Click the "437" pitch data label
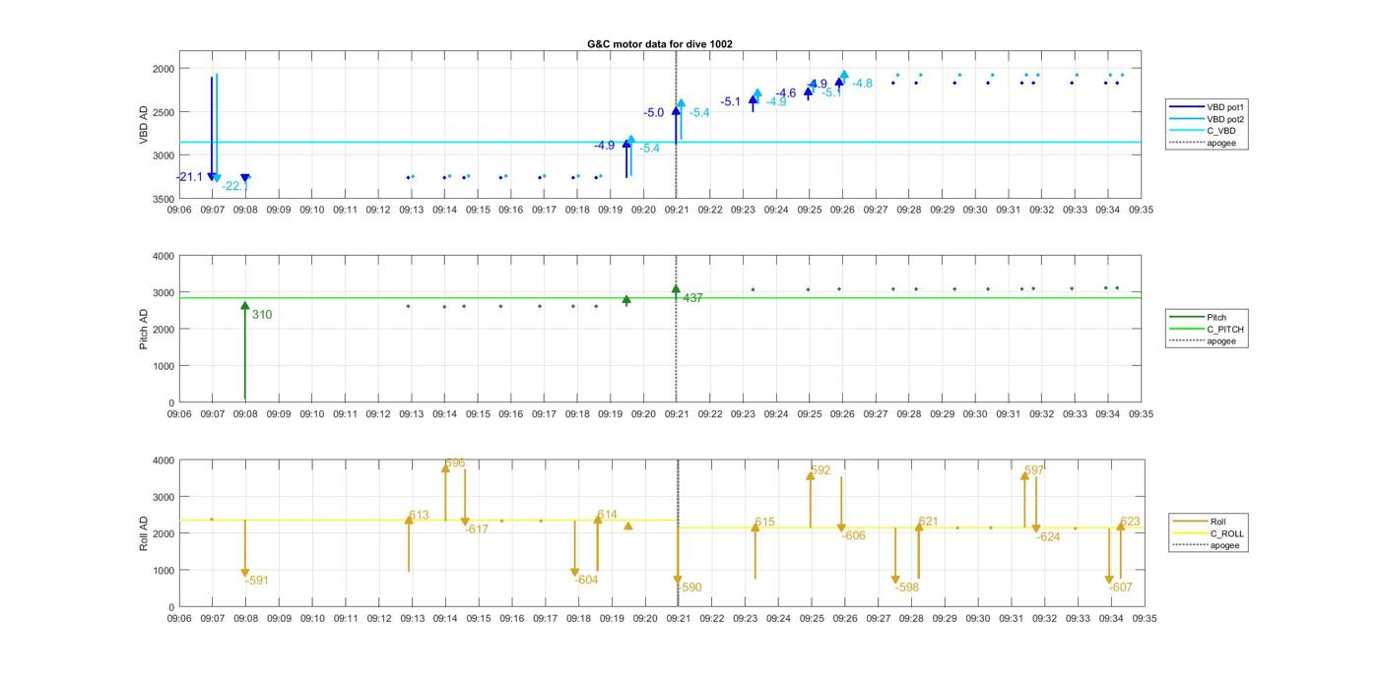 pos(692,298)
